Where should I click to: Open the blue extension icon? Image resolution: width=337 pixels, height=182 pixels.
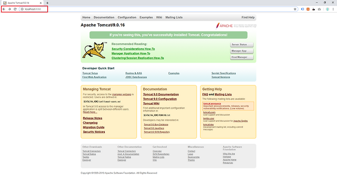pyautogui.click(x=302, y=9)
